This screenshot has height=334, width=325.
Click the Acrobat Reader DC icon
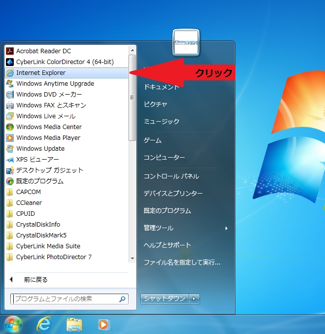click(x=9, y=51)
